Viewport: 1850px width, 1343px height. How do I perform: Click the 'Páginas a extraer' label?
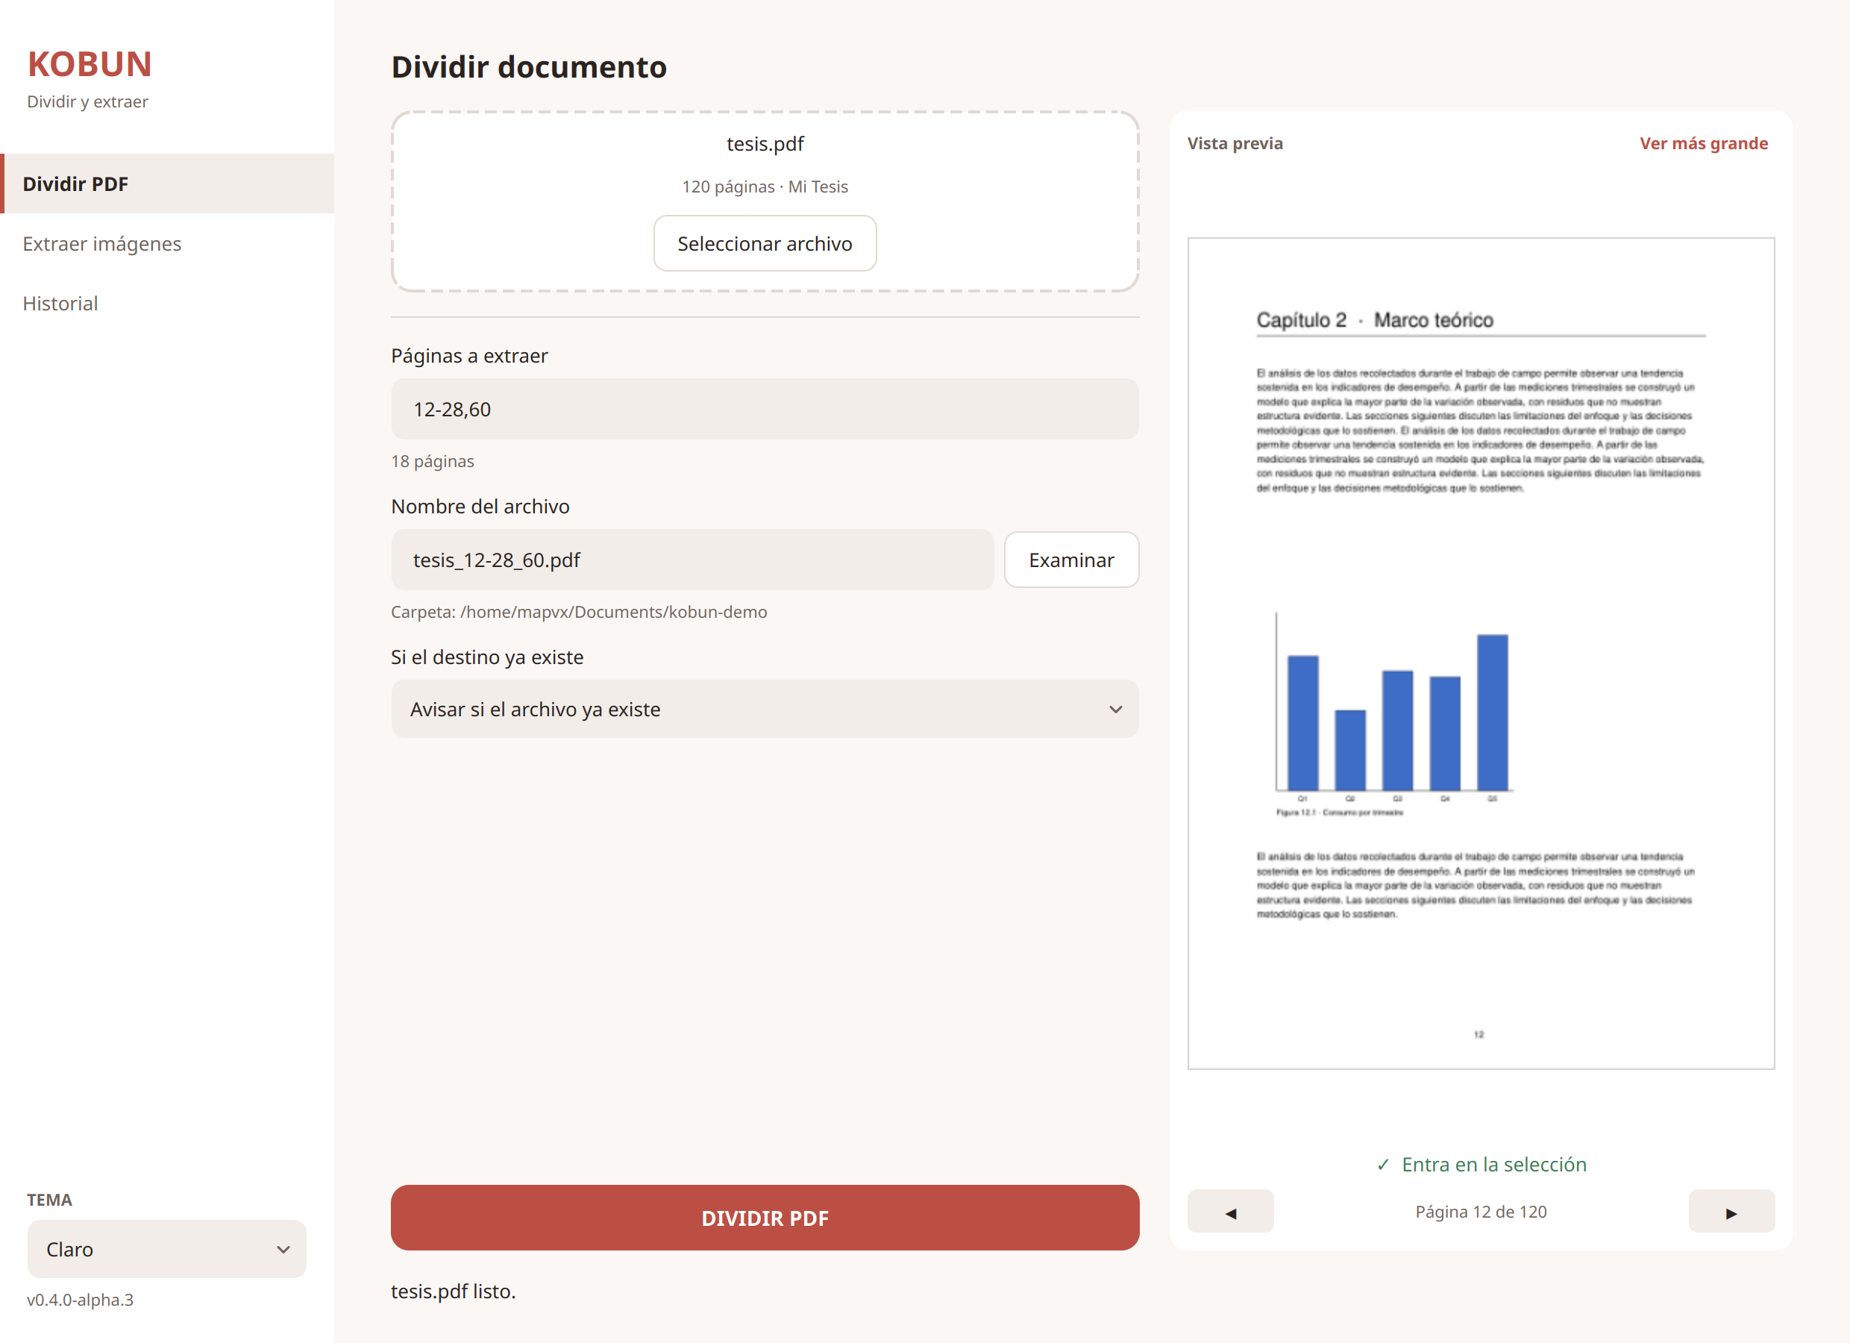[x=469, y=357]
